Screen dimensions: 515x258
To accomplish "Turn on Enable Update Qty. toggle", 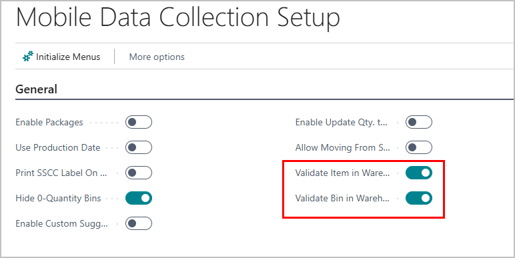I will [x=419, y=122].
